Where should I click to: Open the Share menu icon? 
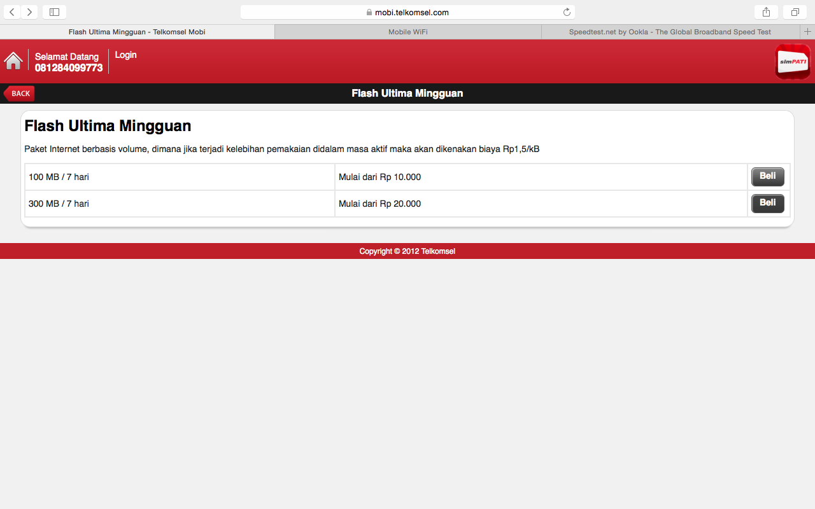click(x=767, y=12)
